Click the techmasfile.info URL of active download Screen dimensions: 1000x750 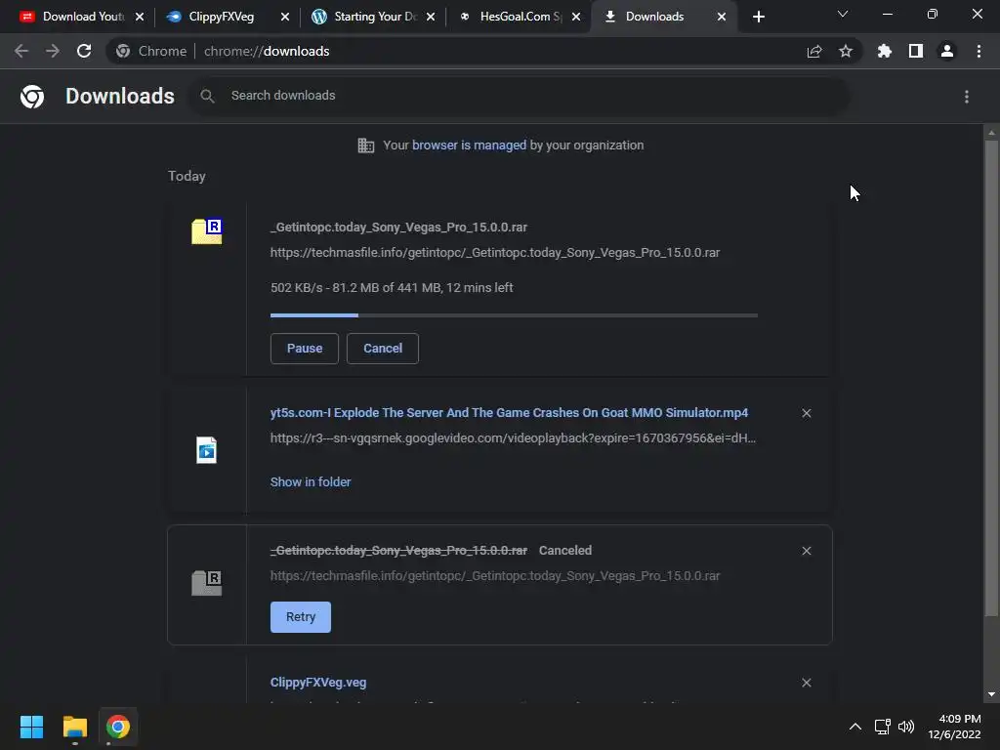[x=495, y=253]
